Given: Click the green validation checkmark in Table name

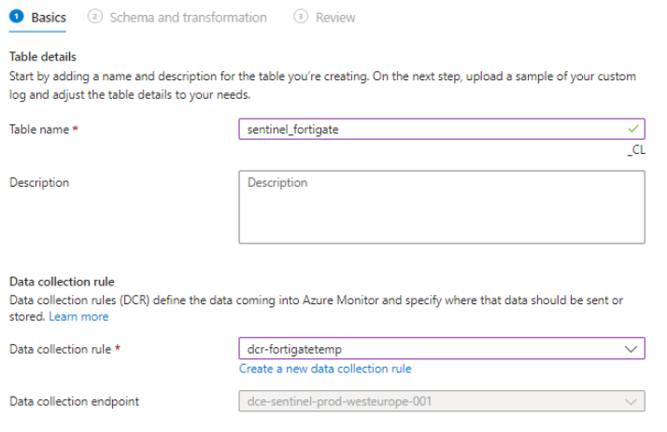Looking at the screenshot, I should coord(635,129).
